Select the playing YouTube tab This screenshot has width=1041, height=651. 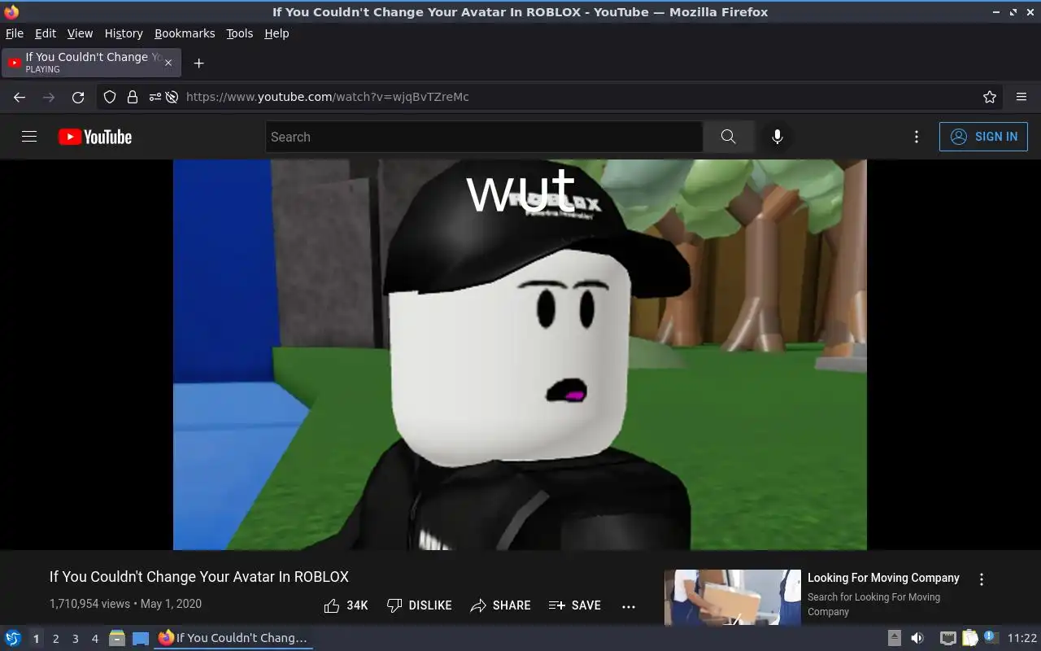pos(92,63)
